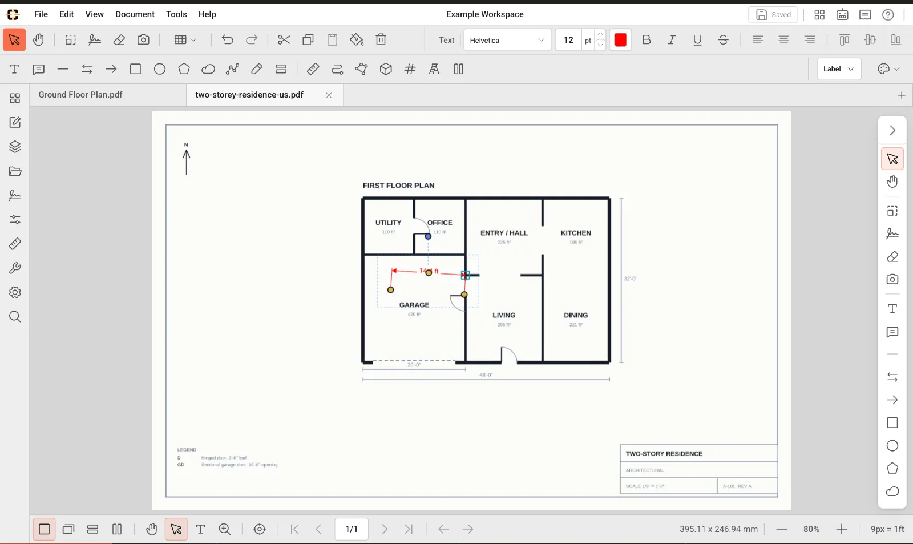Click the page number field 1/1

[352, 530]
